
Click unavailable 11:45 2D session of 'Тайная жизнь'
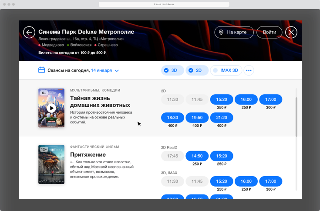tap(197, 99)
